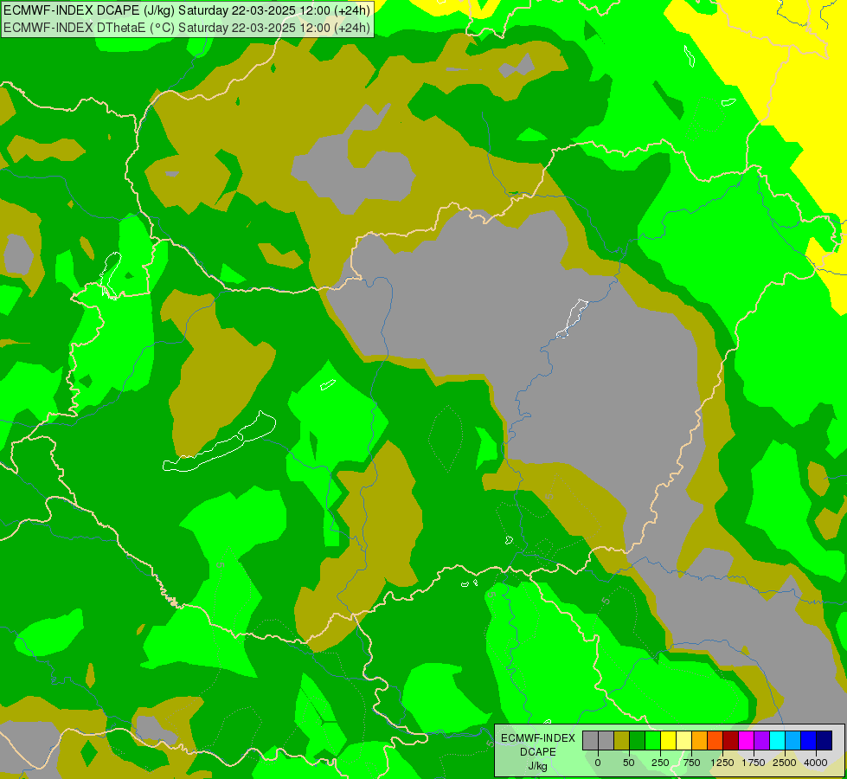This screenshot has height=779, width=847.
Task: Click the legend scale value 2500
Action: click(x=785, y=763)
